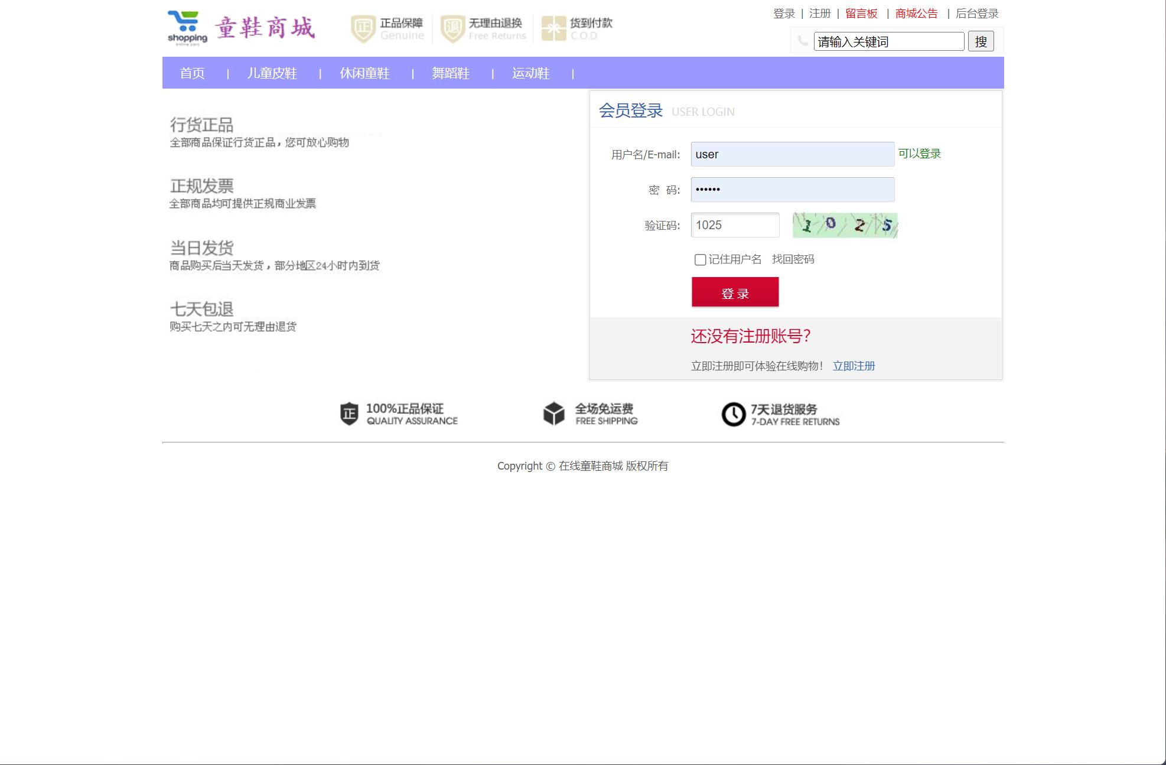Select the 运动鞋 sports shoes category
Viewport: 1166px width, 765px height.
click(x=530, y=73)
